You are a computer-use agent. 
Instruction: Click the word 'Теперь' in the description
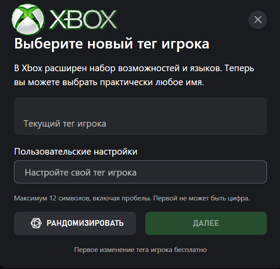239,68
